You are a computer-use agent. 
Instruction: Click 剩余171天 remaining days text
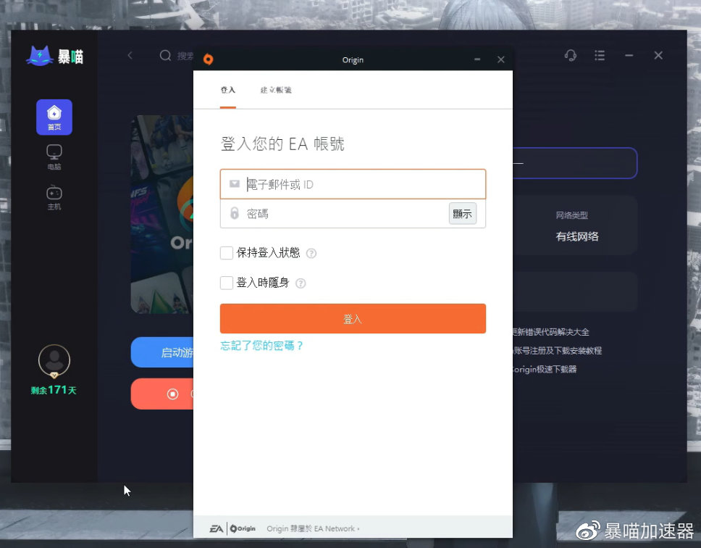pos(54,390)
